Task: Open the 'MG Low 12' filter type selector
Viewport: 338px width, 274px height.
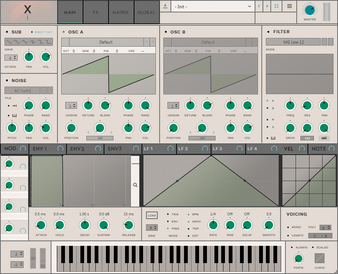Action: click(293, 42)
